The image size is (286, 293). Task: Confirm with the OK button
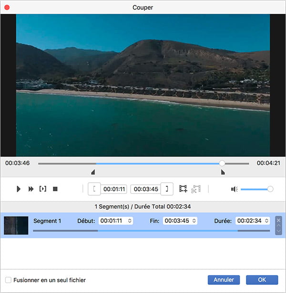262,280
